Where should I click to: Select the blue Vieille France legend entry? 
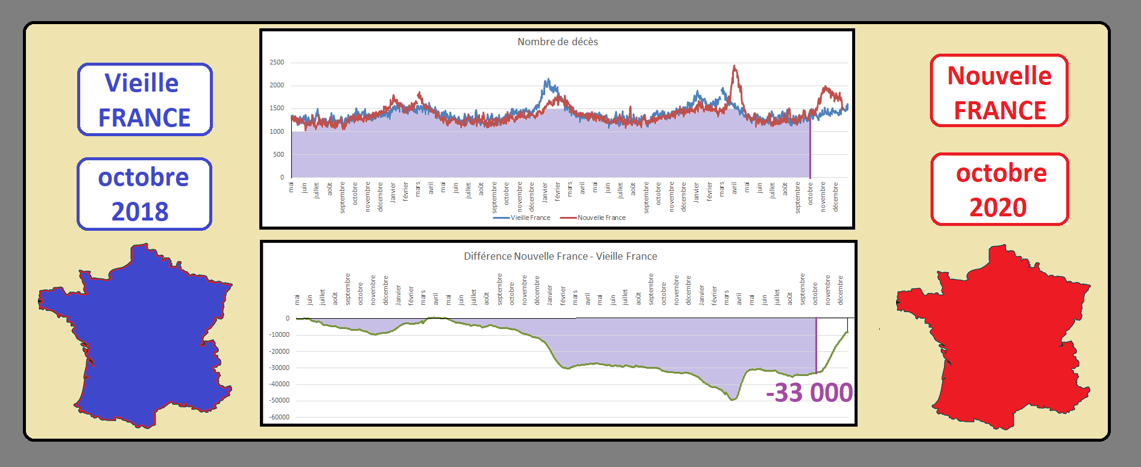click(522, 218)
